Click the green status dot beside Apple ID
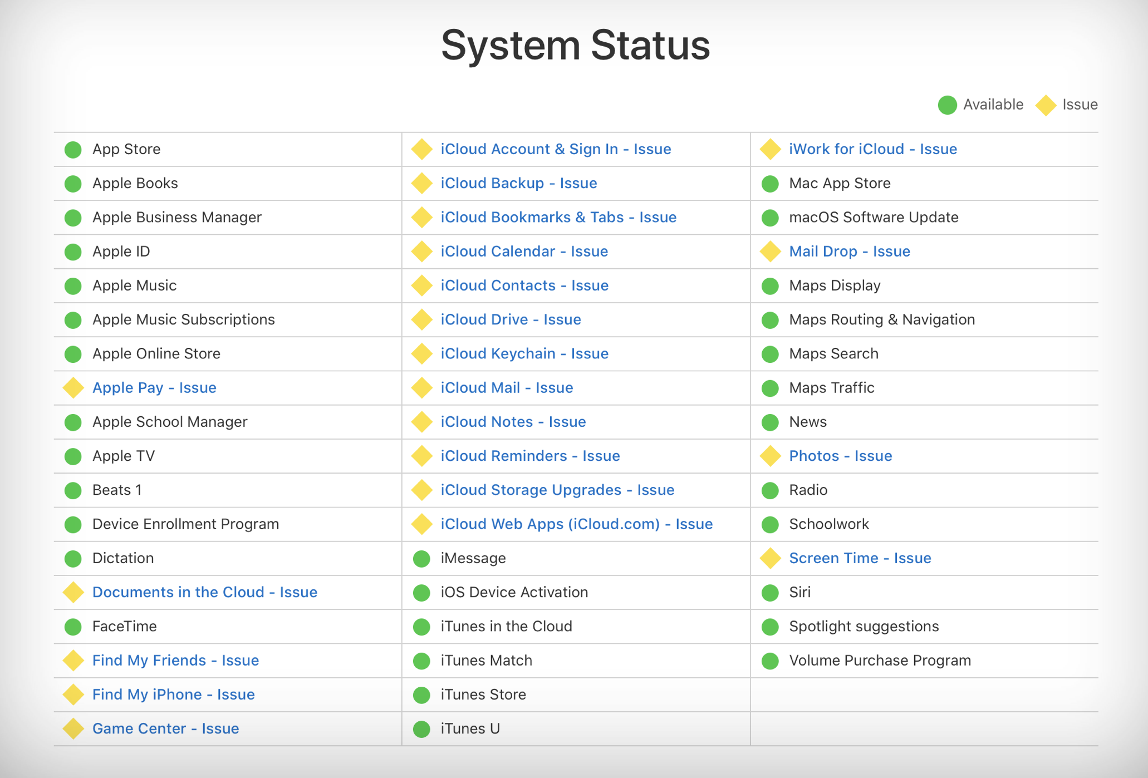The height and width of the screenshot is (778, 1148). click(73, 252)
